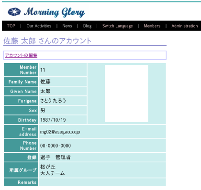Open the News menu item
This screenshot has width=201, height=190.
[x=67, y=26]
